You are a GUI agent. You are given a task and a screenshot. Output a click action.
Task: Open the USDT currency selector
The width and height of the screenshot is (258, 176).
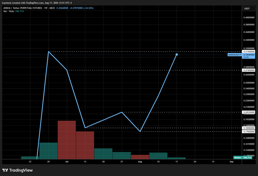pos(249,9)
